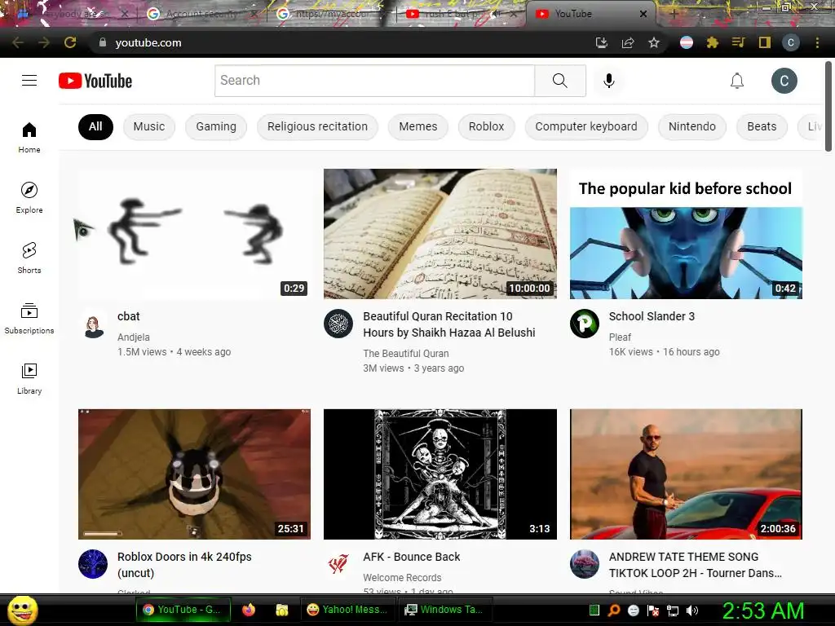The width and height of the screenshot is (835, 626).
Task: Start voice search with microphone icon
Action: click(608, 81)
